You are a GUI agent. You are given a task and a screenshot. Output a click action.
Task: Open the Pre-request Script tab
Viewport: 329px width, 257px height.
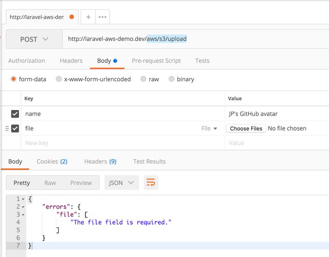coord(156,61)
